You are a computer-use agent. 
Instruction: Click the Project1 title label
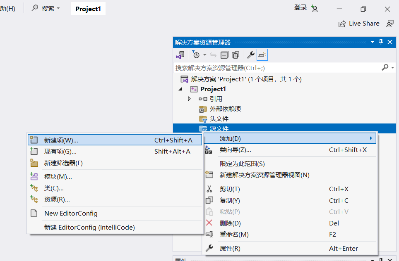click(88, 9)
